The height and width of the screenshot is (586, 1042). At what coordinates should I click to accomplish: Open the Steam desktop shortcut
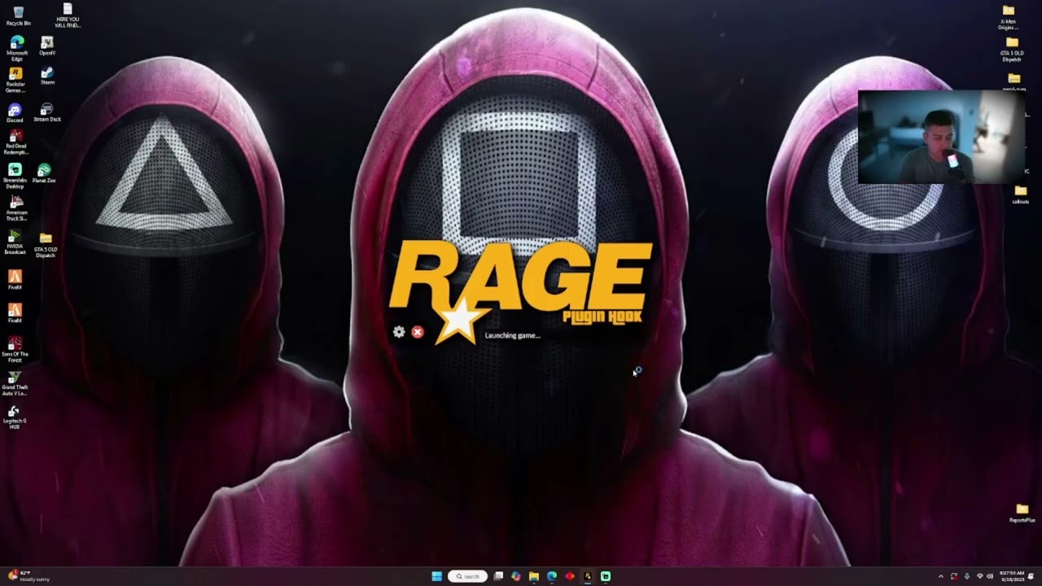[47, 77]
